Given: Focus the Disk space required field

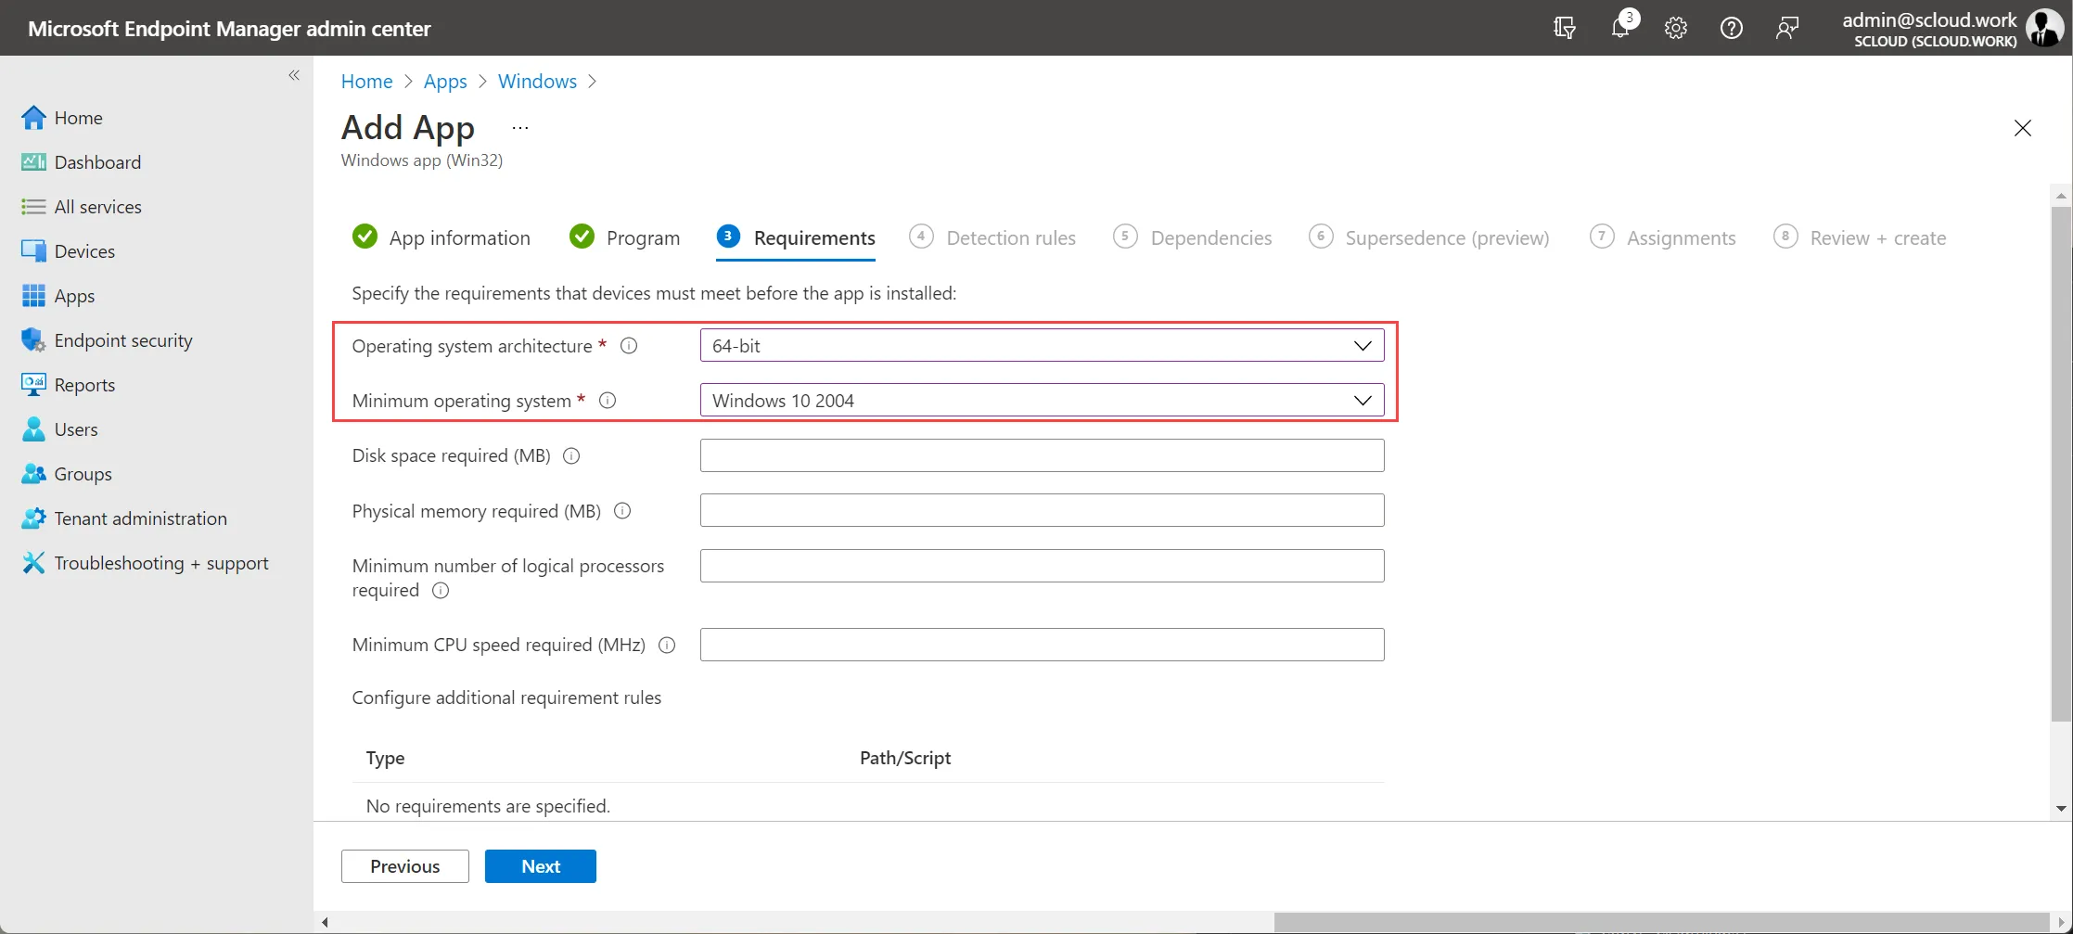Looking at the screenshot, I should pos(1042,455).
